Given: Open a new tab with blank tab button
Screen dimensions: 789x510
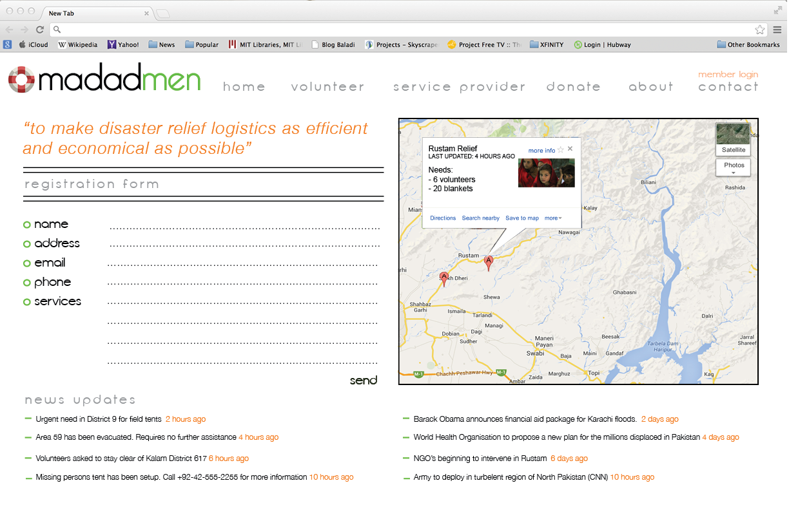Looking at the screenshot, I should [163, 14].
